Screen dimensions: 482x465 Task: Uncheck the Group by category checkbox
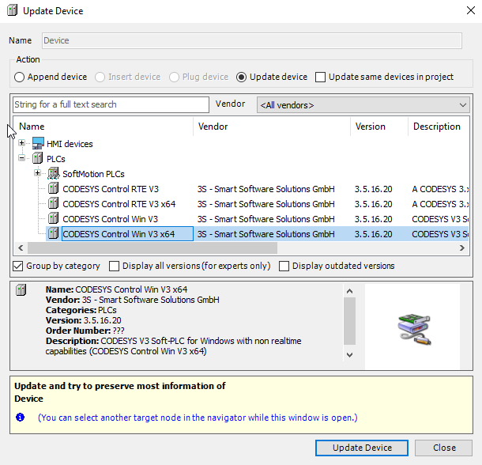(18, 266)
